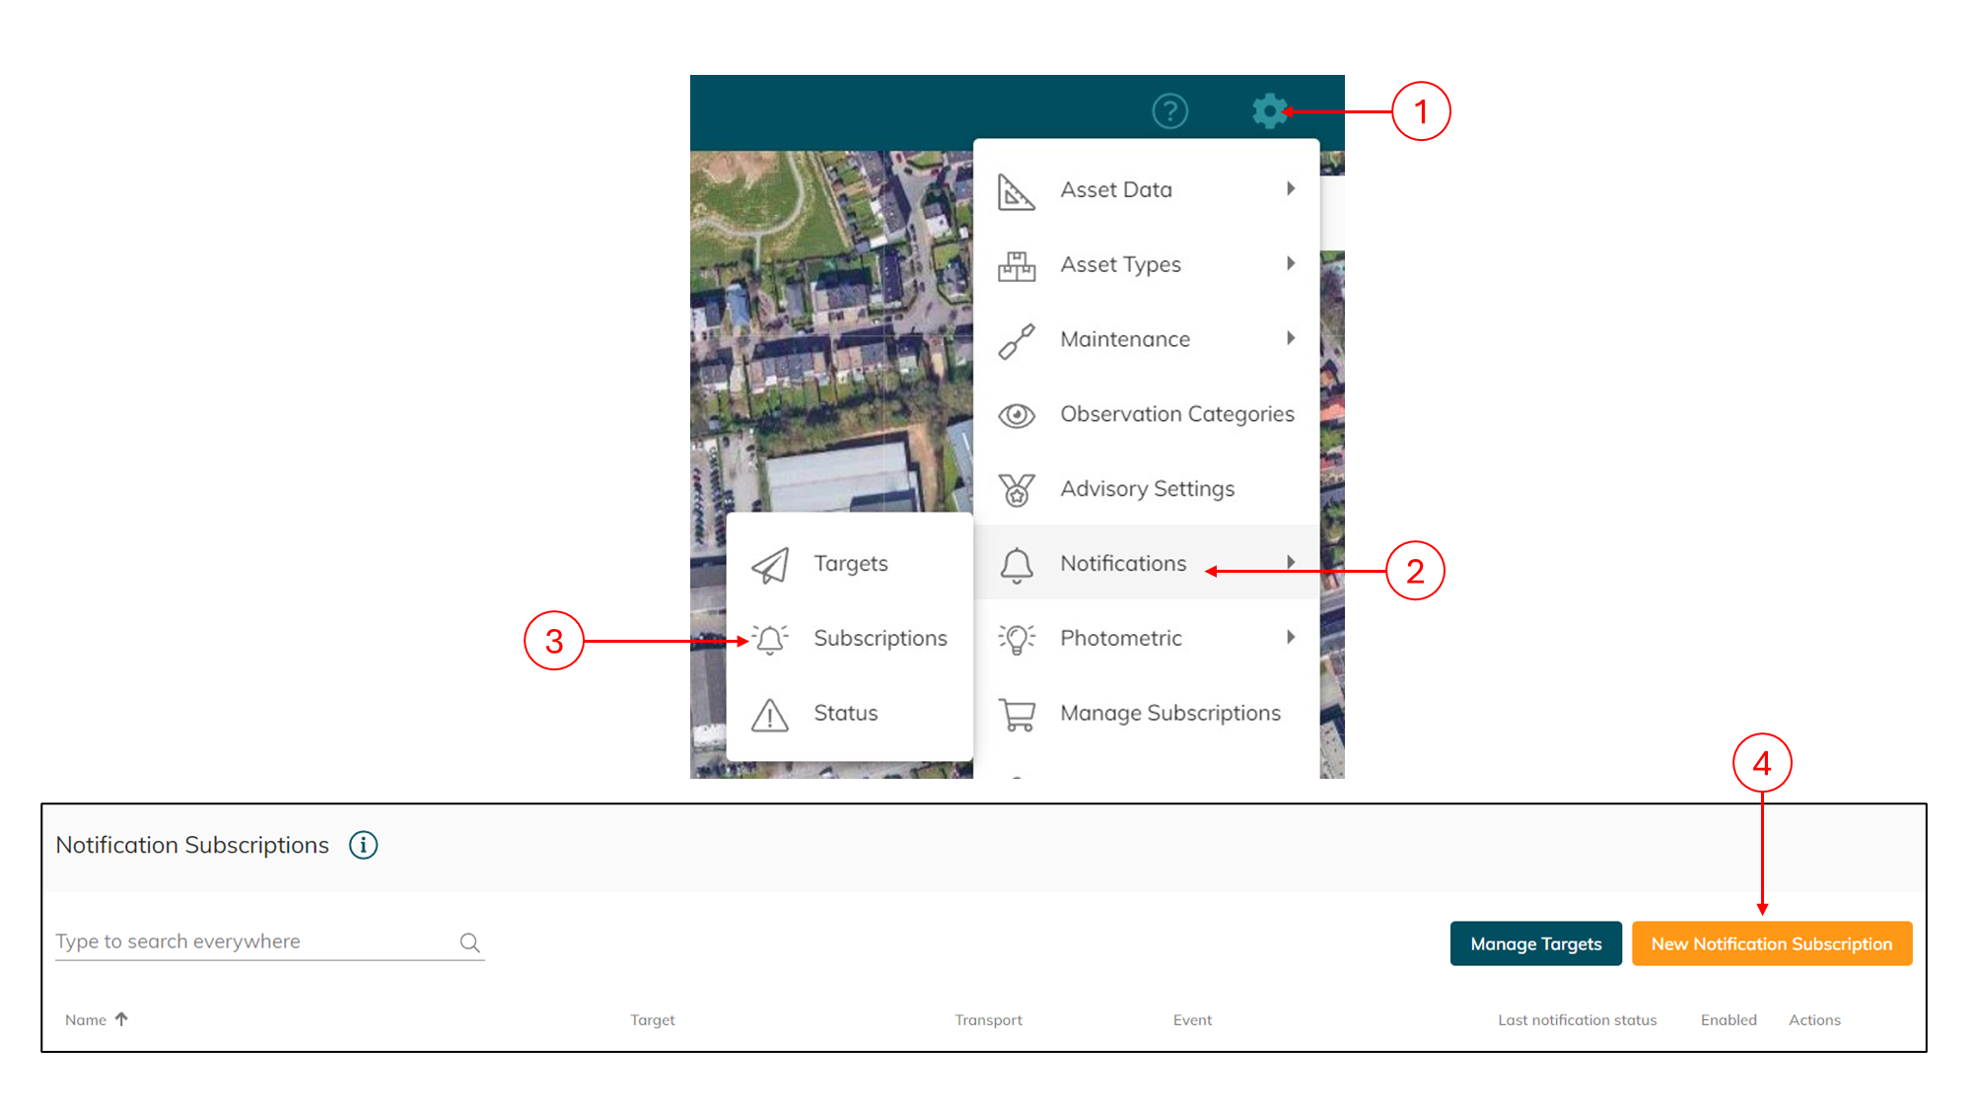This screenshot has height=1112, width=1975.
Task: Click the Observation Categories eye icon
Action: point(1017,415)
